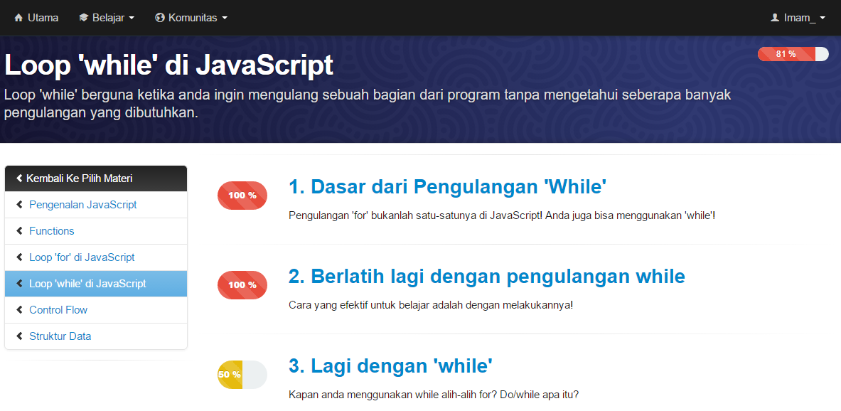Viewport: 841px width, 411px height.
Task: Click 'Kembali Ke Pilih Materi' in the sidebar
Action: click(x=80, y=178)
